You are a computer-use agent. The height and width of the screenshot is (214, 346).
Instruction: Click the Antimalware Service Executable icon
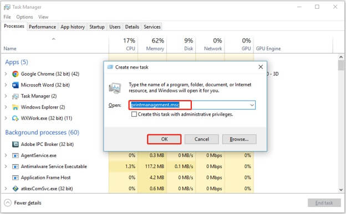point(15,166)
